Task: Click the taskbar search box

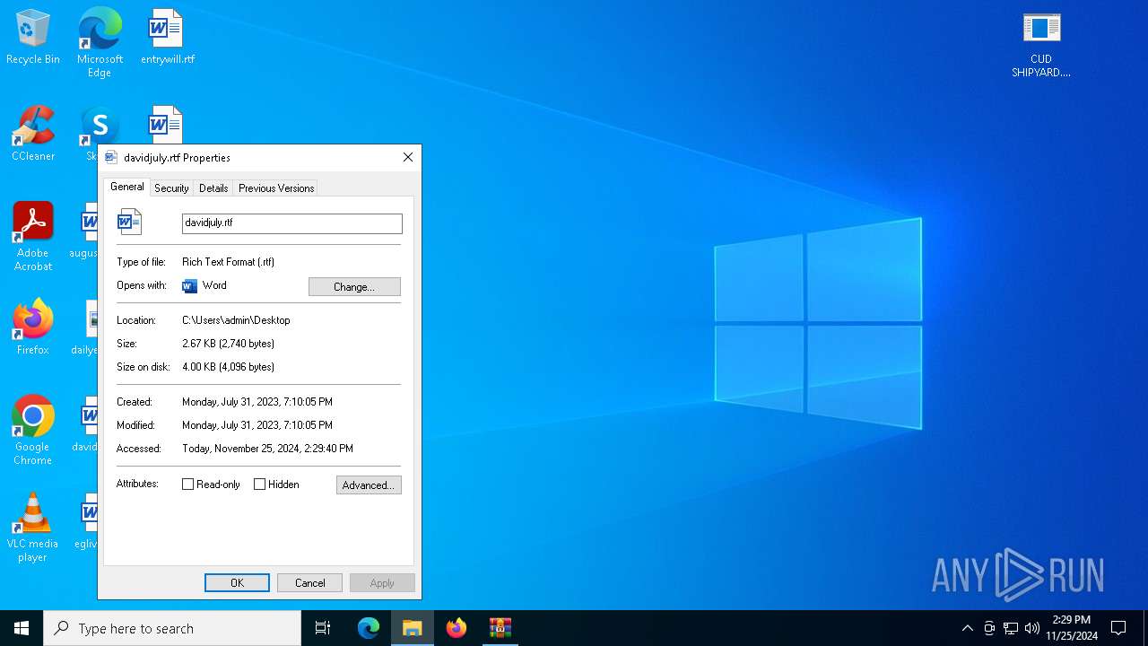Action: [x=172, y=628]
